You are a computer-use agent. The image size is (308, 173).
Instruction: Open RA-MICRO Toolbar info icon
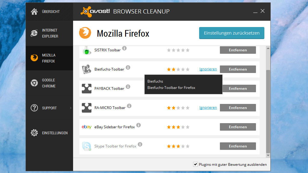129,106
